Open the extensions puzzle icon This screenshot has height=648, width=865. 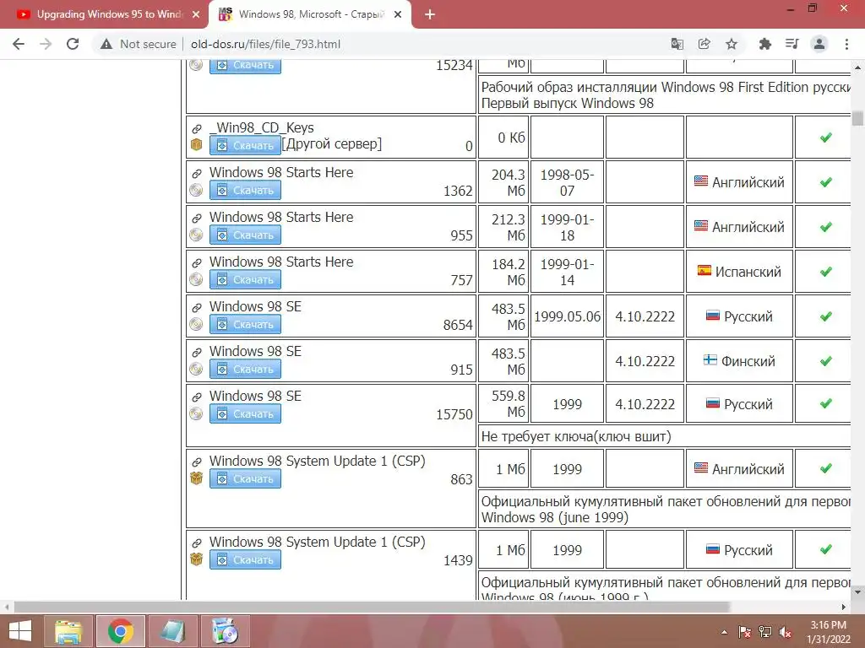pyautogui.click(x=764, y=44)
